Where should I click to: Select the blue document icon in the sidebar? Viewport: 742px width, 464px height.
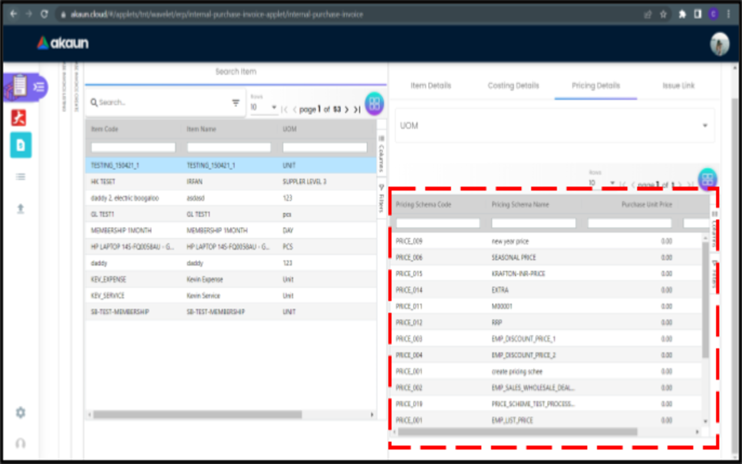click(21, 145)
